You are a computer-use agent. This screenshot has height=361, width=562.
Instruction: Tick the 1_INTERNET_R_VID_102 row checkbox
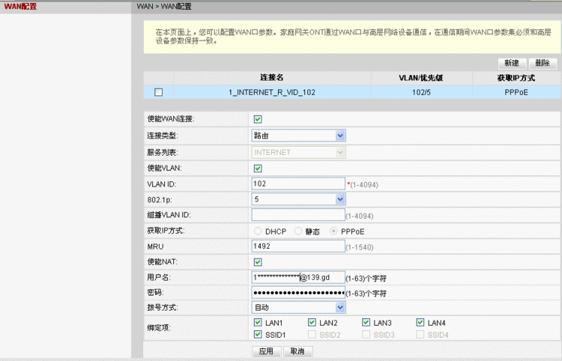[x=158, y=92]
